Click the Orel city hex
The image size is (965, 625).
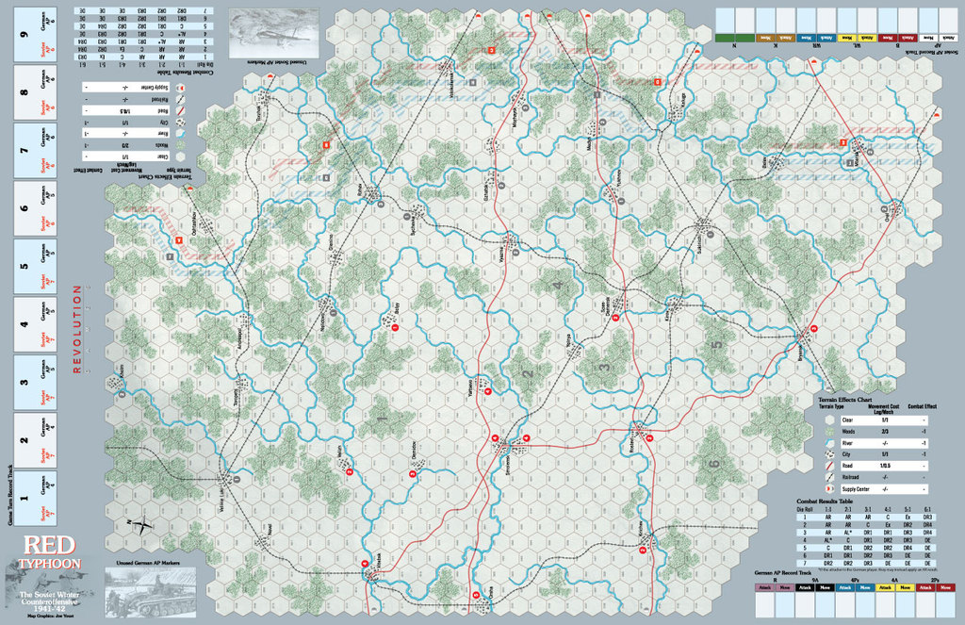tap(896, 209)
